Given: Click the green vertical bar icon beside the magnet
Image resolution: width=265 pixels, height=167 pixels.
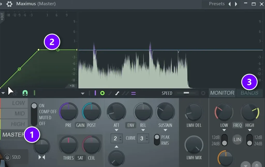Looking at the screenshot, I should [34, 93].
